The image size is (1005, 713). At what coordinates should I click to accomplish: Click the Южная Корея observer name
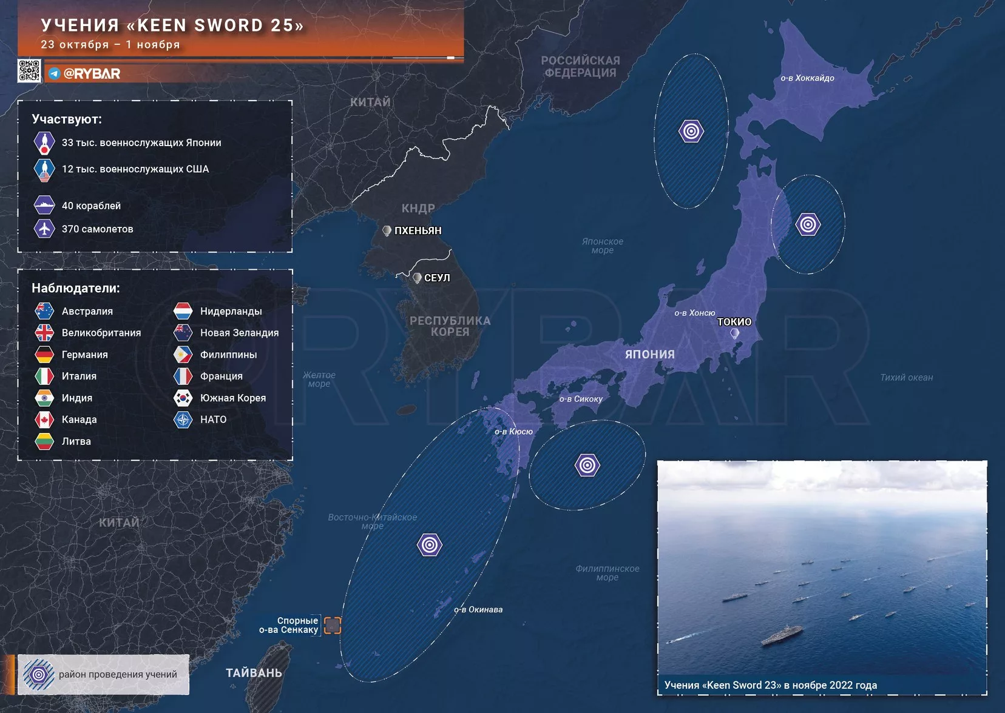click(x=233, y=398)
